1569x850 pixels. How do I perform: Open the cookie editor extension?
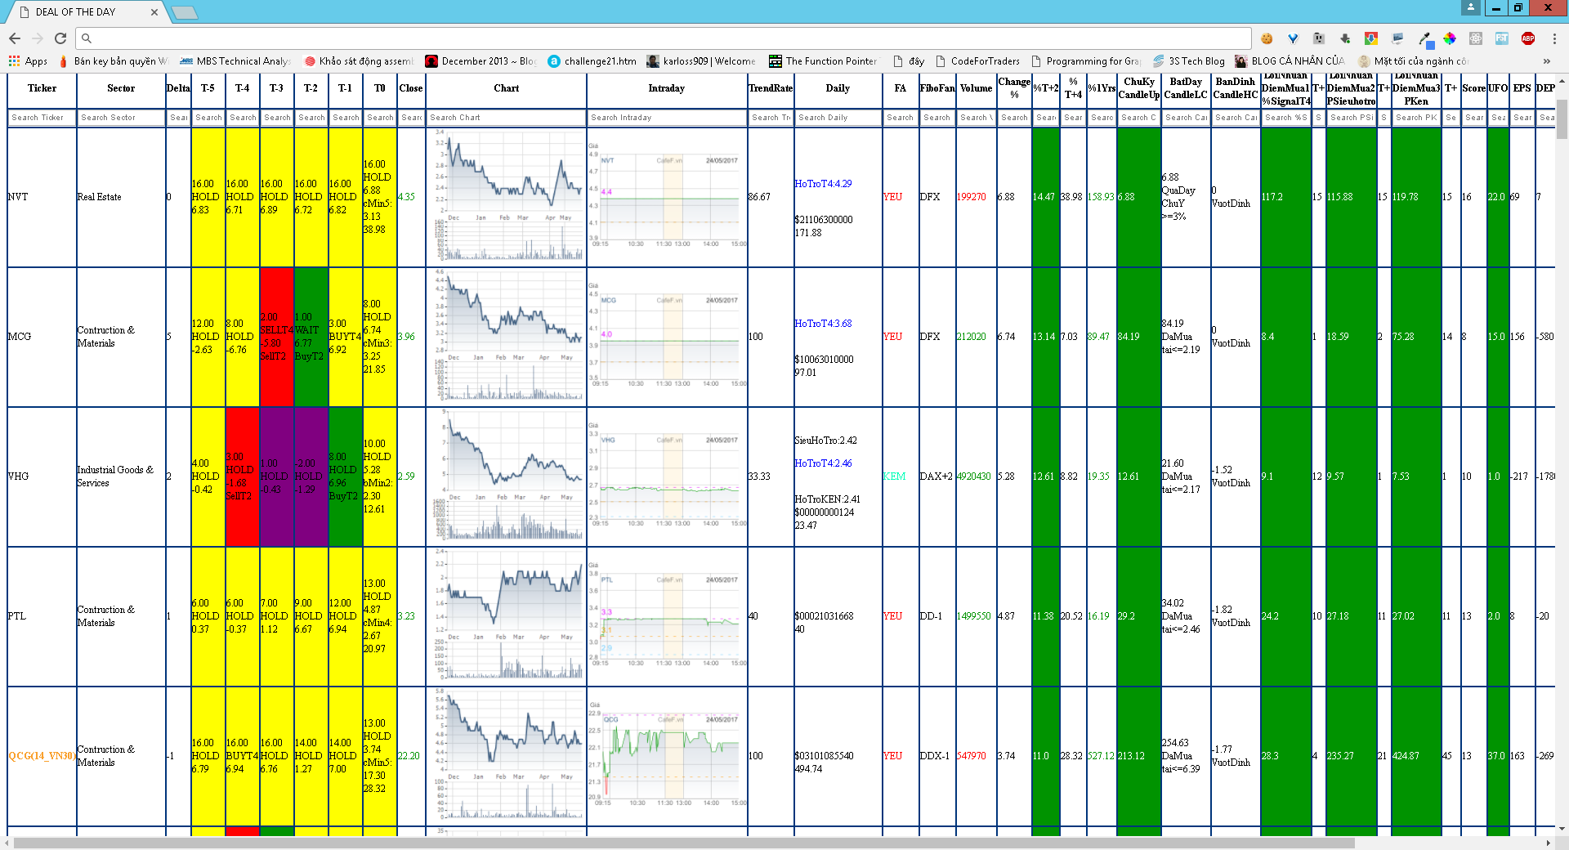click(1267, 38)
